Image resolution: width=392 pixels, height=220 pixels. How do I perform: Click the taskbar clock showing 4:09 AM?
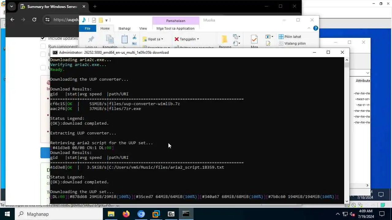[x=365, y=214]
